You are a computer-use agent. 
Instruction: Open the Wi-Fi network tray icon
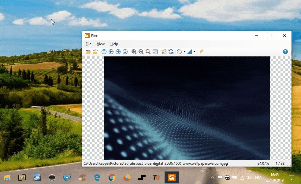242,178
